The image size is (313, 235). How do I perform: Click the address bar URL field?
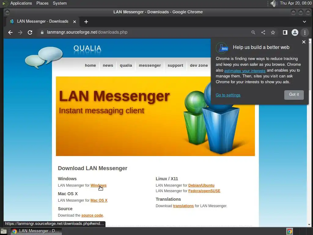tap(144, 32)
